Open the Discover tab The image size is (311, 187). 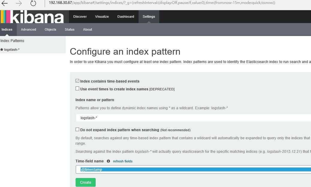pyautogui.click(x=80, y=17)
